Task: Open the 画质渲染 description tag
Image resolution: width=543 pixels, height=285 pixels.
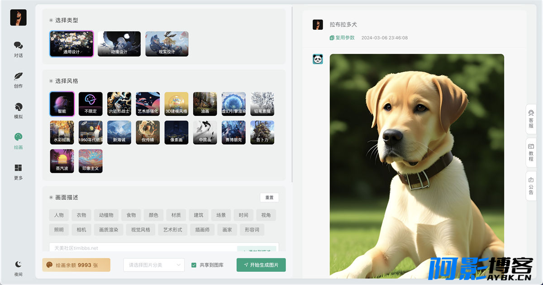Action: (109, 230)
